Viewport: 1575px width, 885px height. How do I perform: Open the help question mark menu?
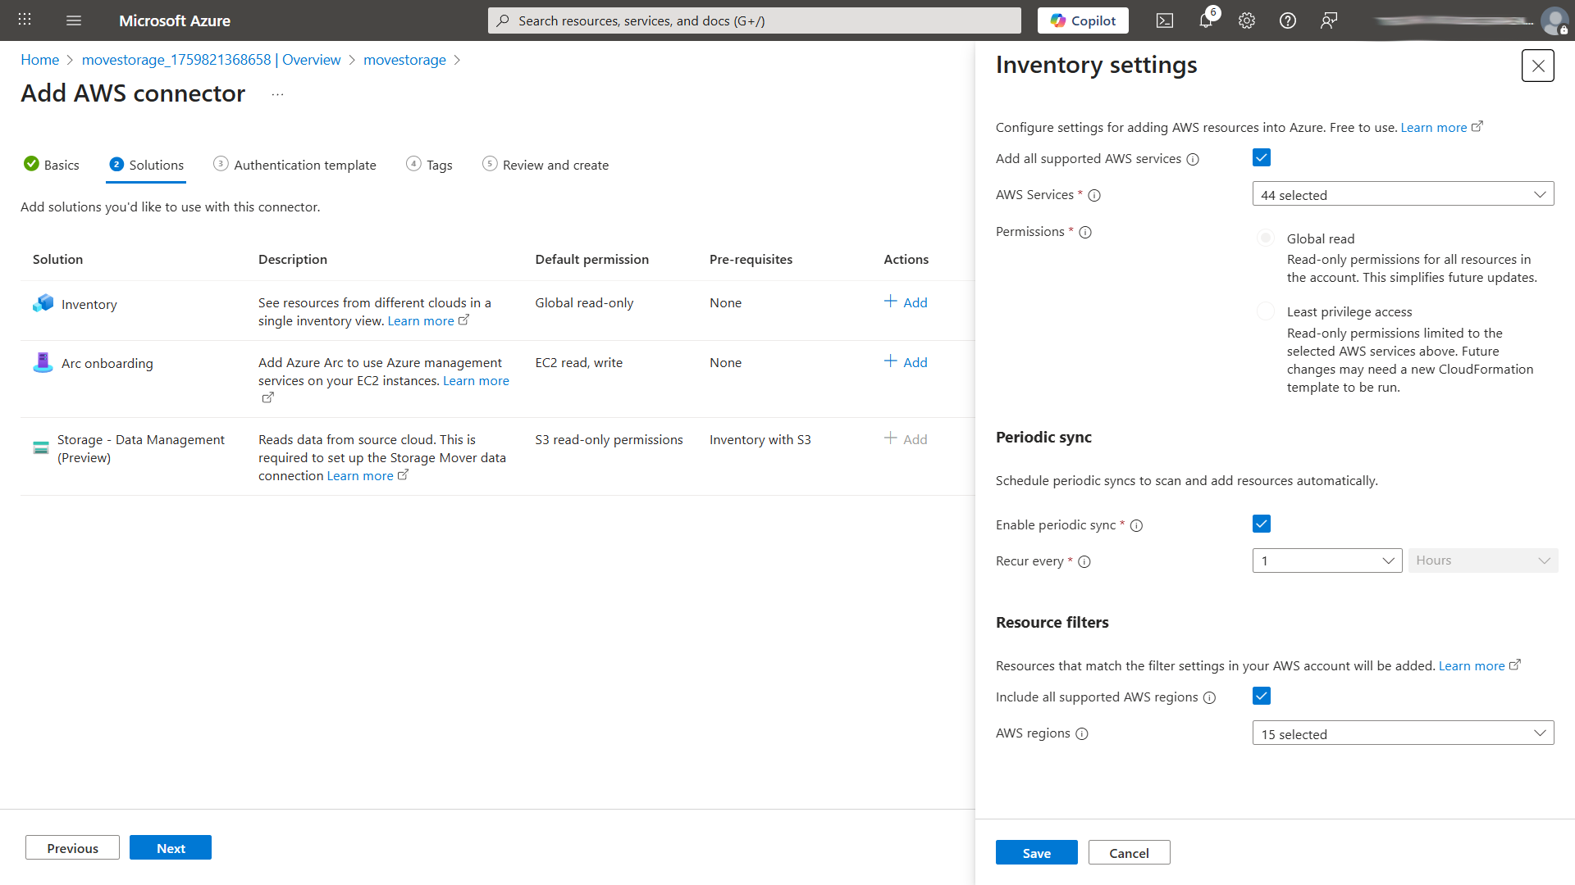coord(1287,20)
